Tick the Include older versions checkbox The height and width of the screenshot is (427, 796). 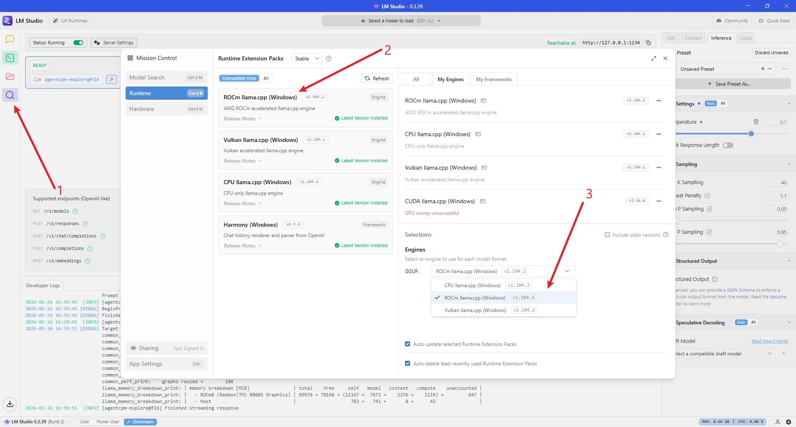pyautogui.click(x=607, y=235)
